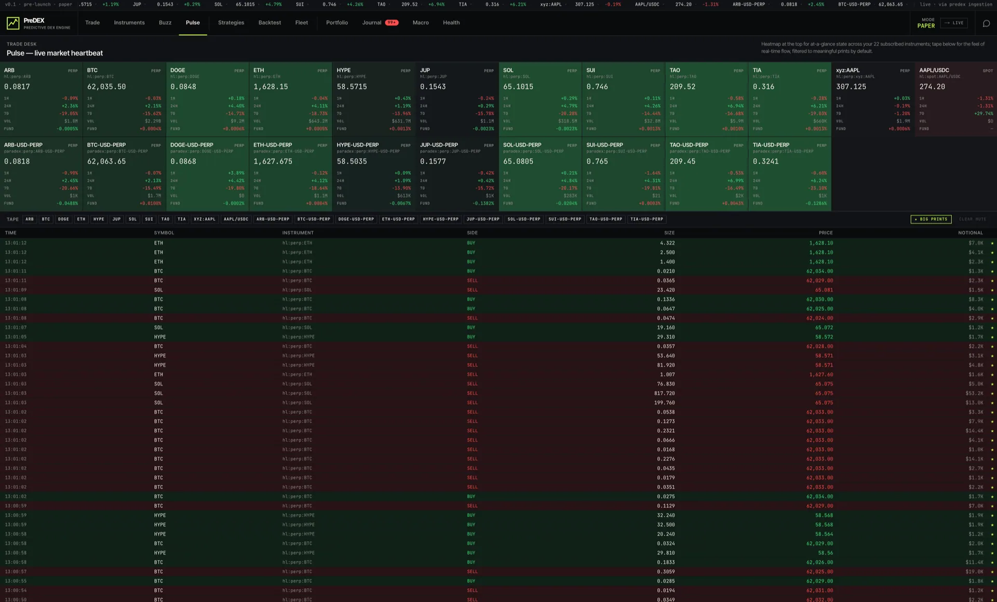Click the star on the $19.0K BTC row
Screen dimensions: 997x602
pyautogui.click(x=992, y=572)
